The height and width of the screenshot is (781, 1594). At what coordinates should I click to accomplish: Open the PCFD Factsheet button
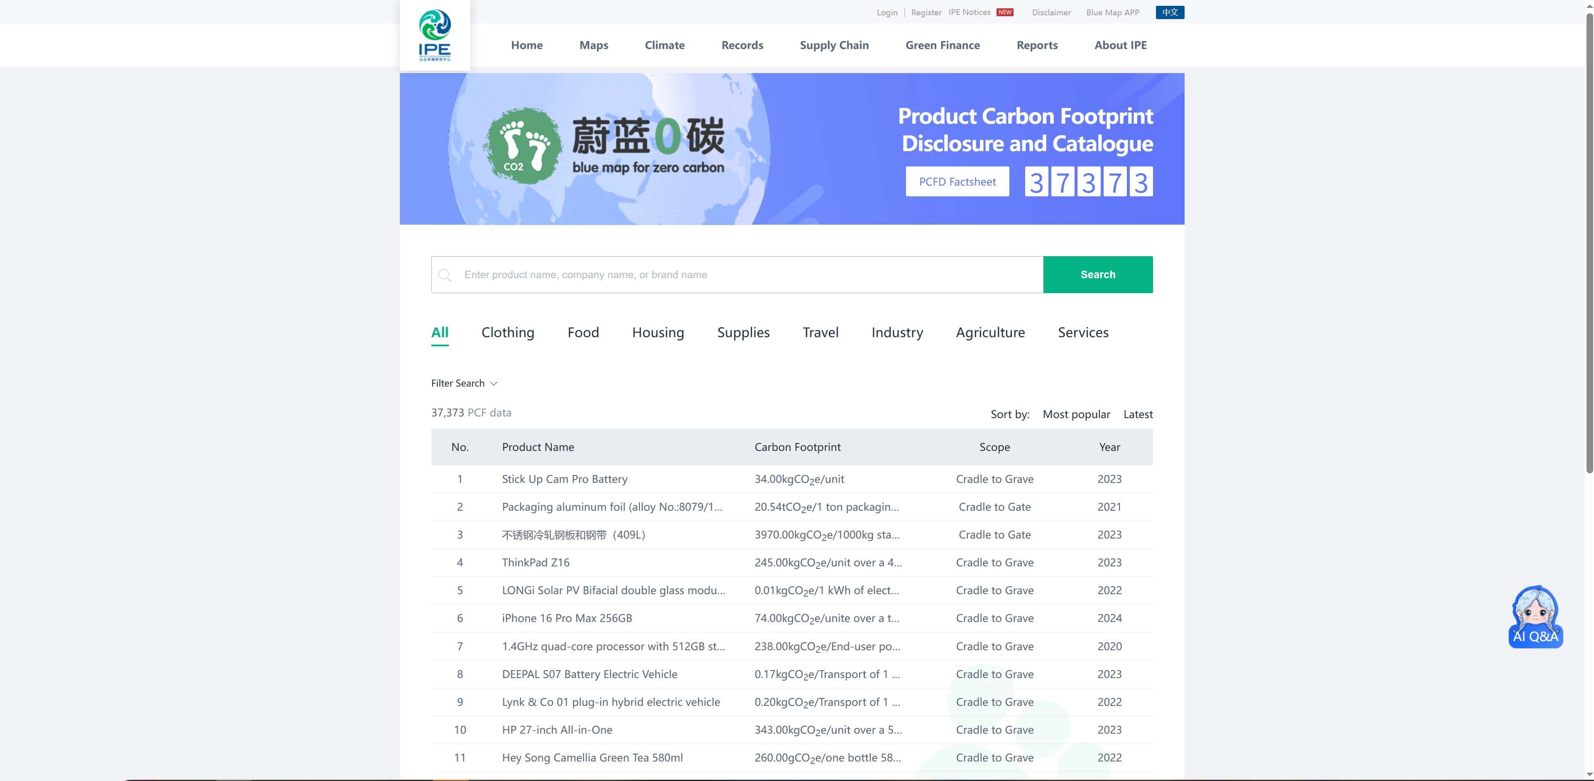click(957, 181)
